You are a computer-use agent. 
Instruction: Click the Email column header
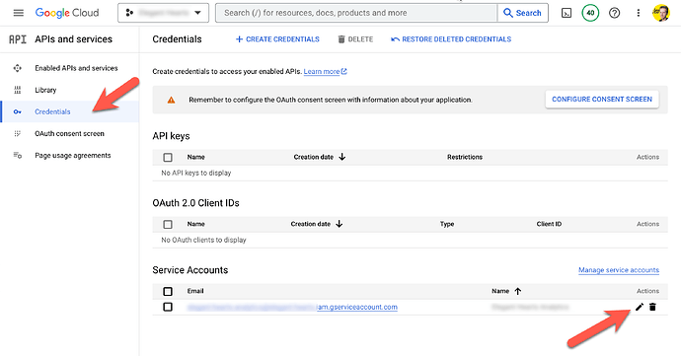(195, 291)
